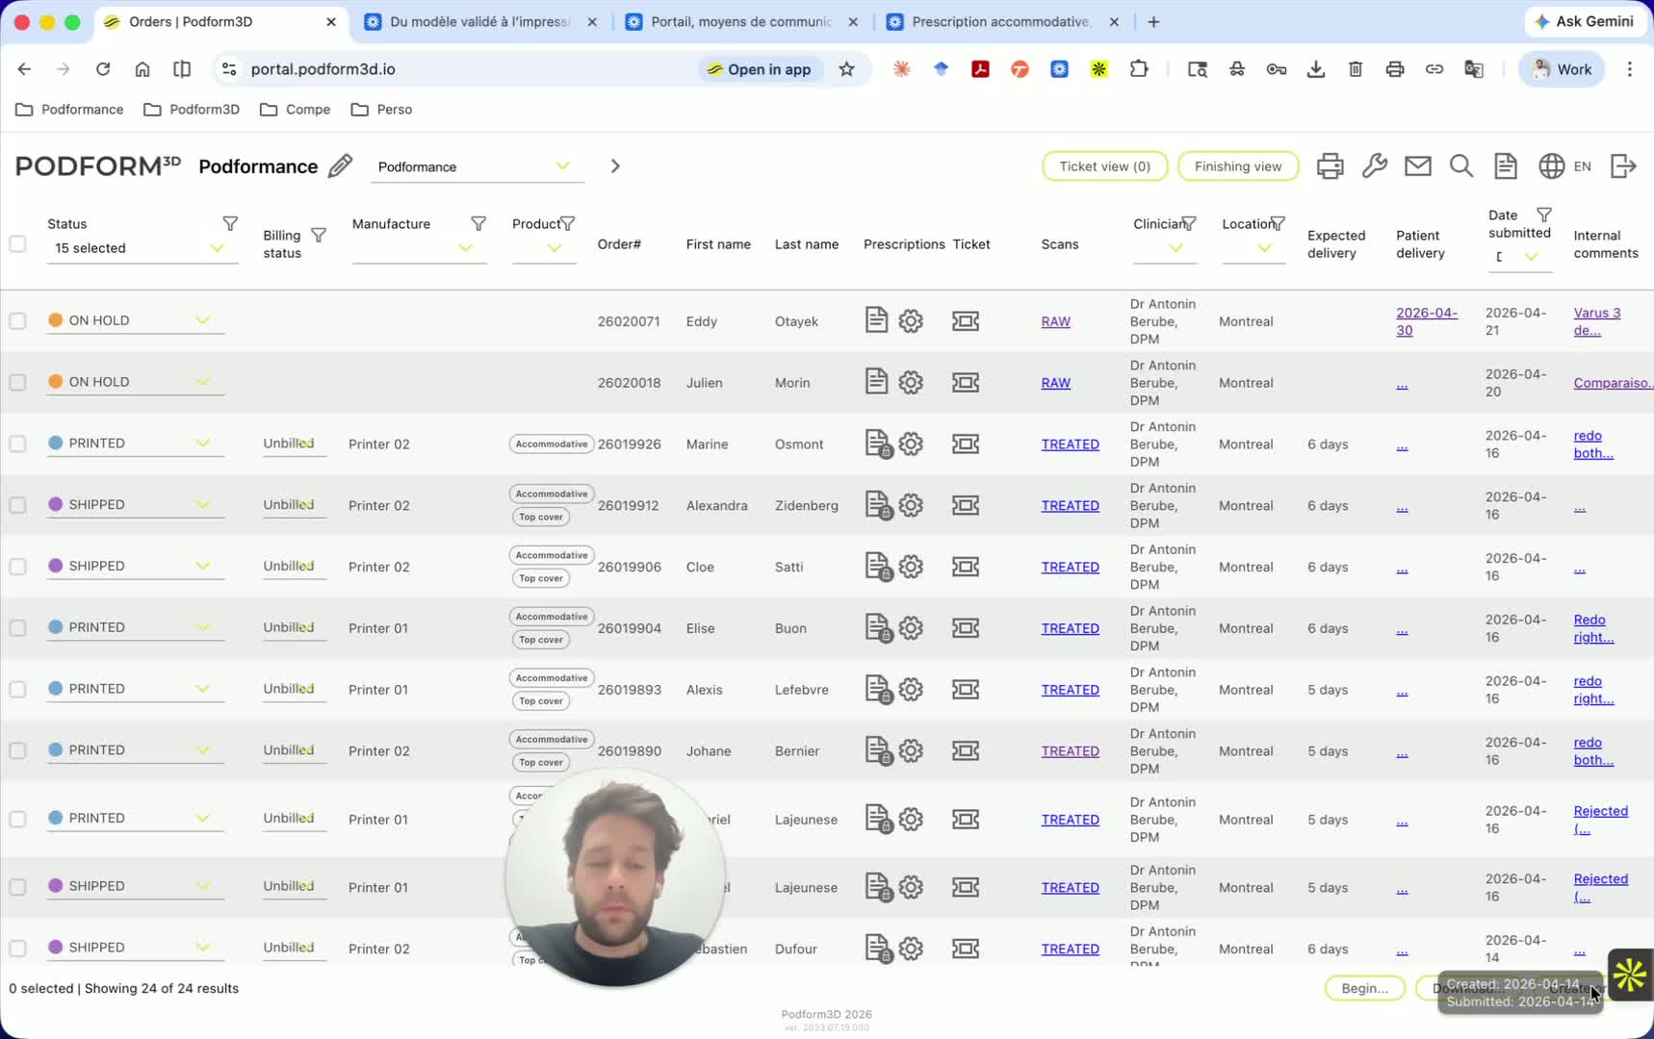Viewport: 1654px width, 1039px height.
Task: Select the Alexis Lefebvre row checkbox
Action: tap(17, 690)
